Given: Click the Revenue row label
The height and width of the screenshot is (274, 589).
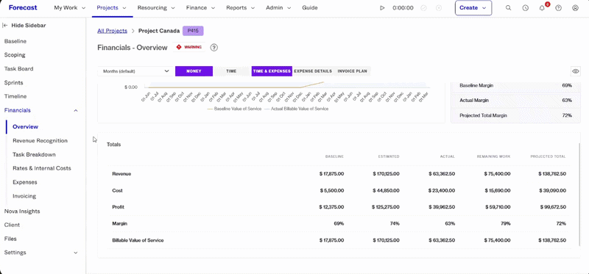Looking at the screenshot, I should coord(121,174).
